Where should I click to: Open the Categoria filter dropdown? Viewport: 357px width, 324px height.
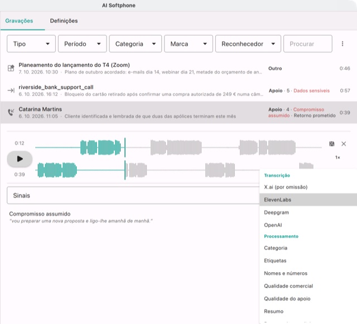(135, 43)
